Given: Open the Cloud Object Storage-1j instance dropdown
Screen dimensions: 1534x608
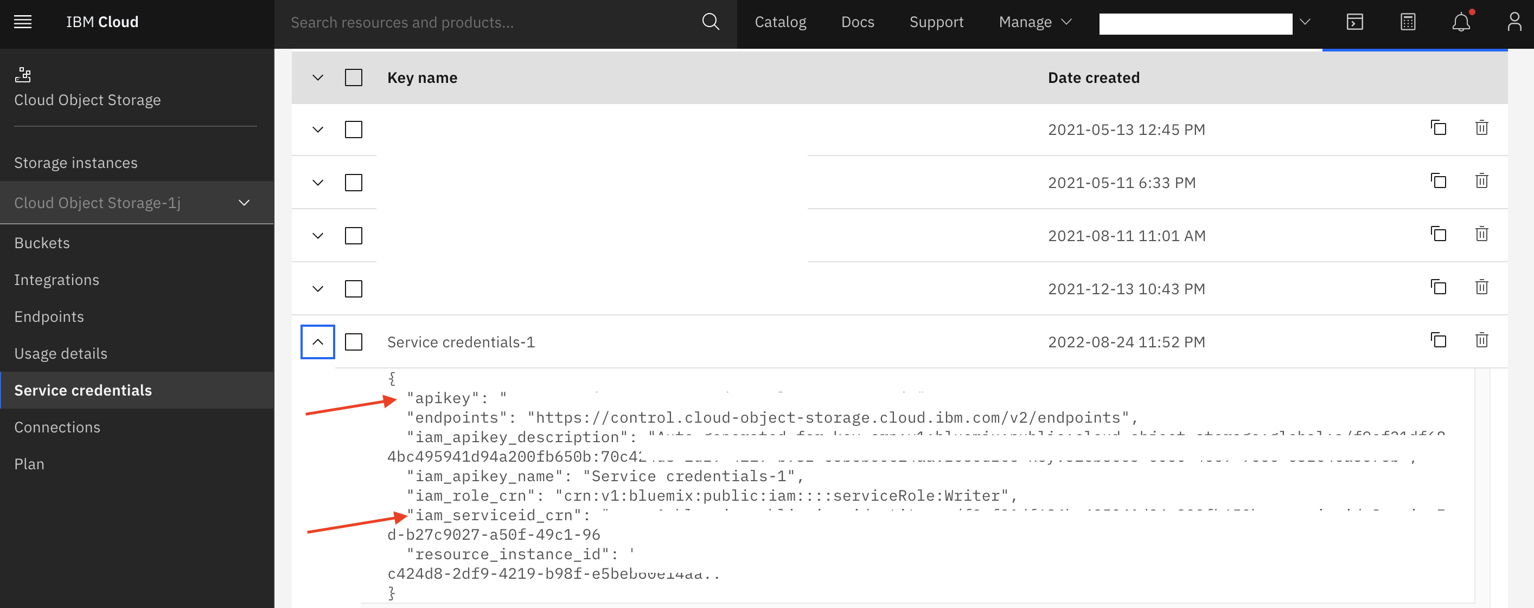Looking at the screenshot, I should point(137,203).
